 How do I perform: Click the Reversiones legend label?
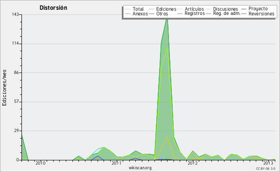(x=261, y=13)
